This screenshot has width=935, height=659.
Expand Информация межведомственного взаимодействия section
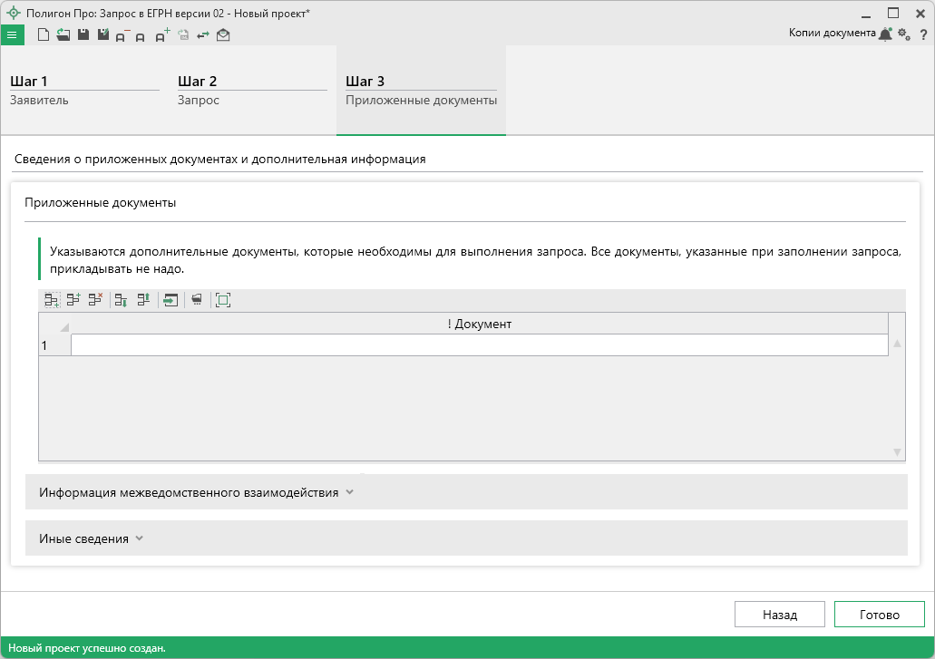click(x=196, y=492)
